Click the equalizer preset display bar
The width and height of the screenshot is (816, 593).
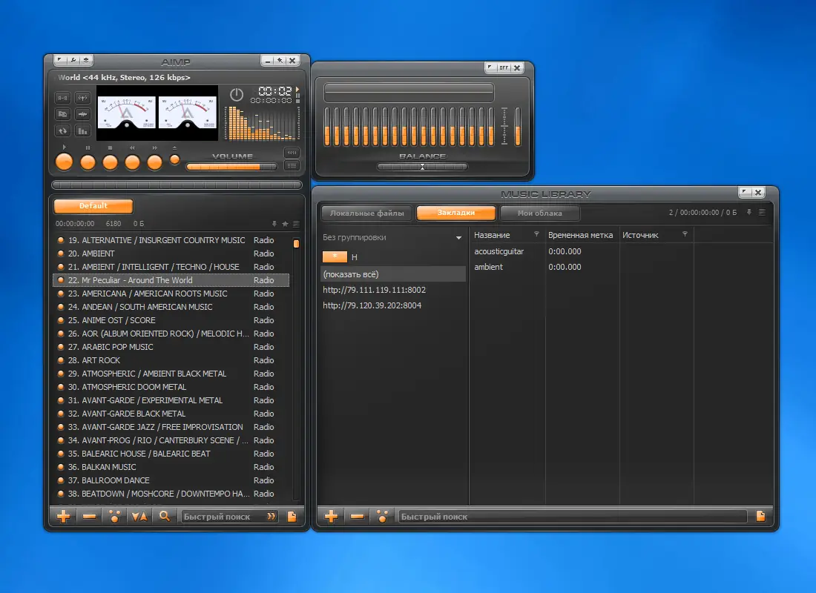pyautogui.click(x=409, y=92)
